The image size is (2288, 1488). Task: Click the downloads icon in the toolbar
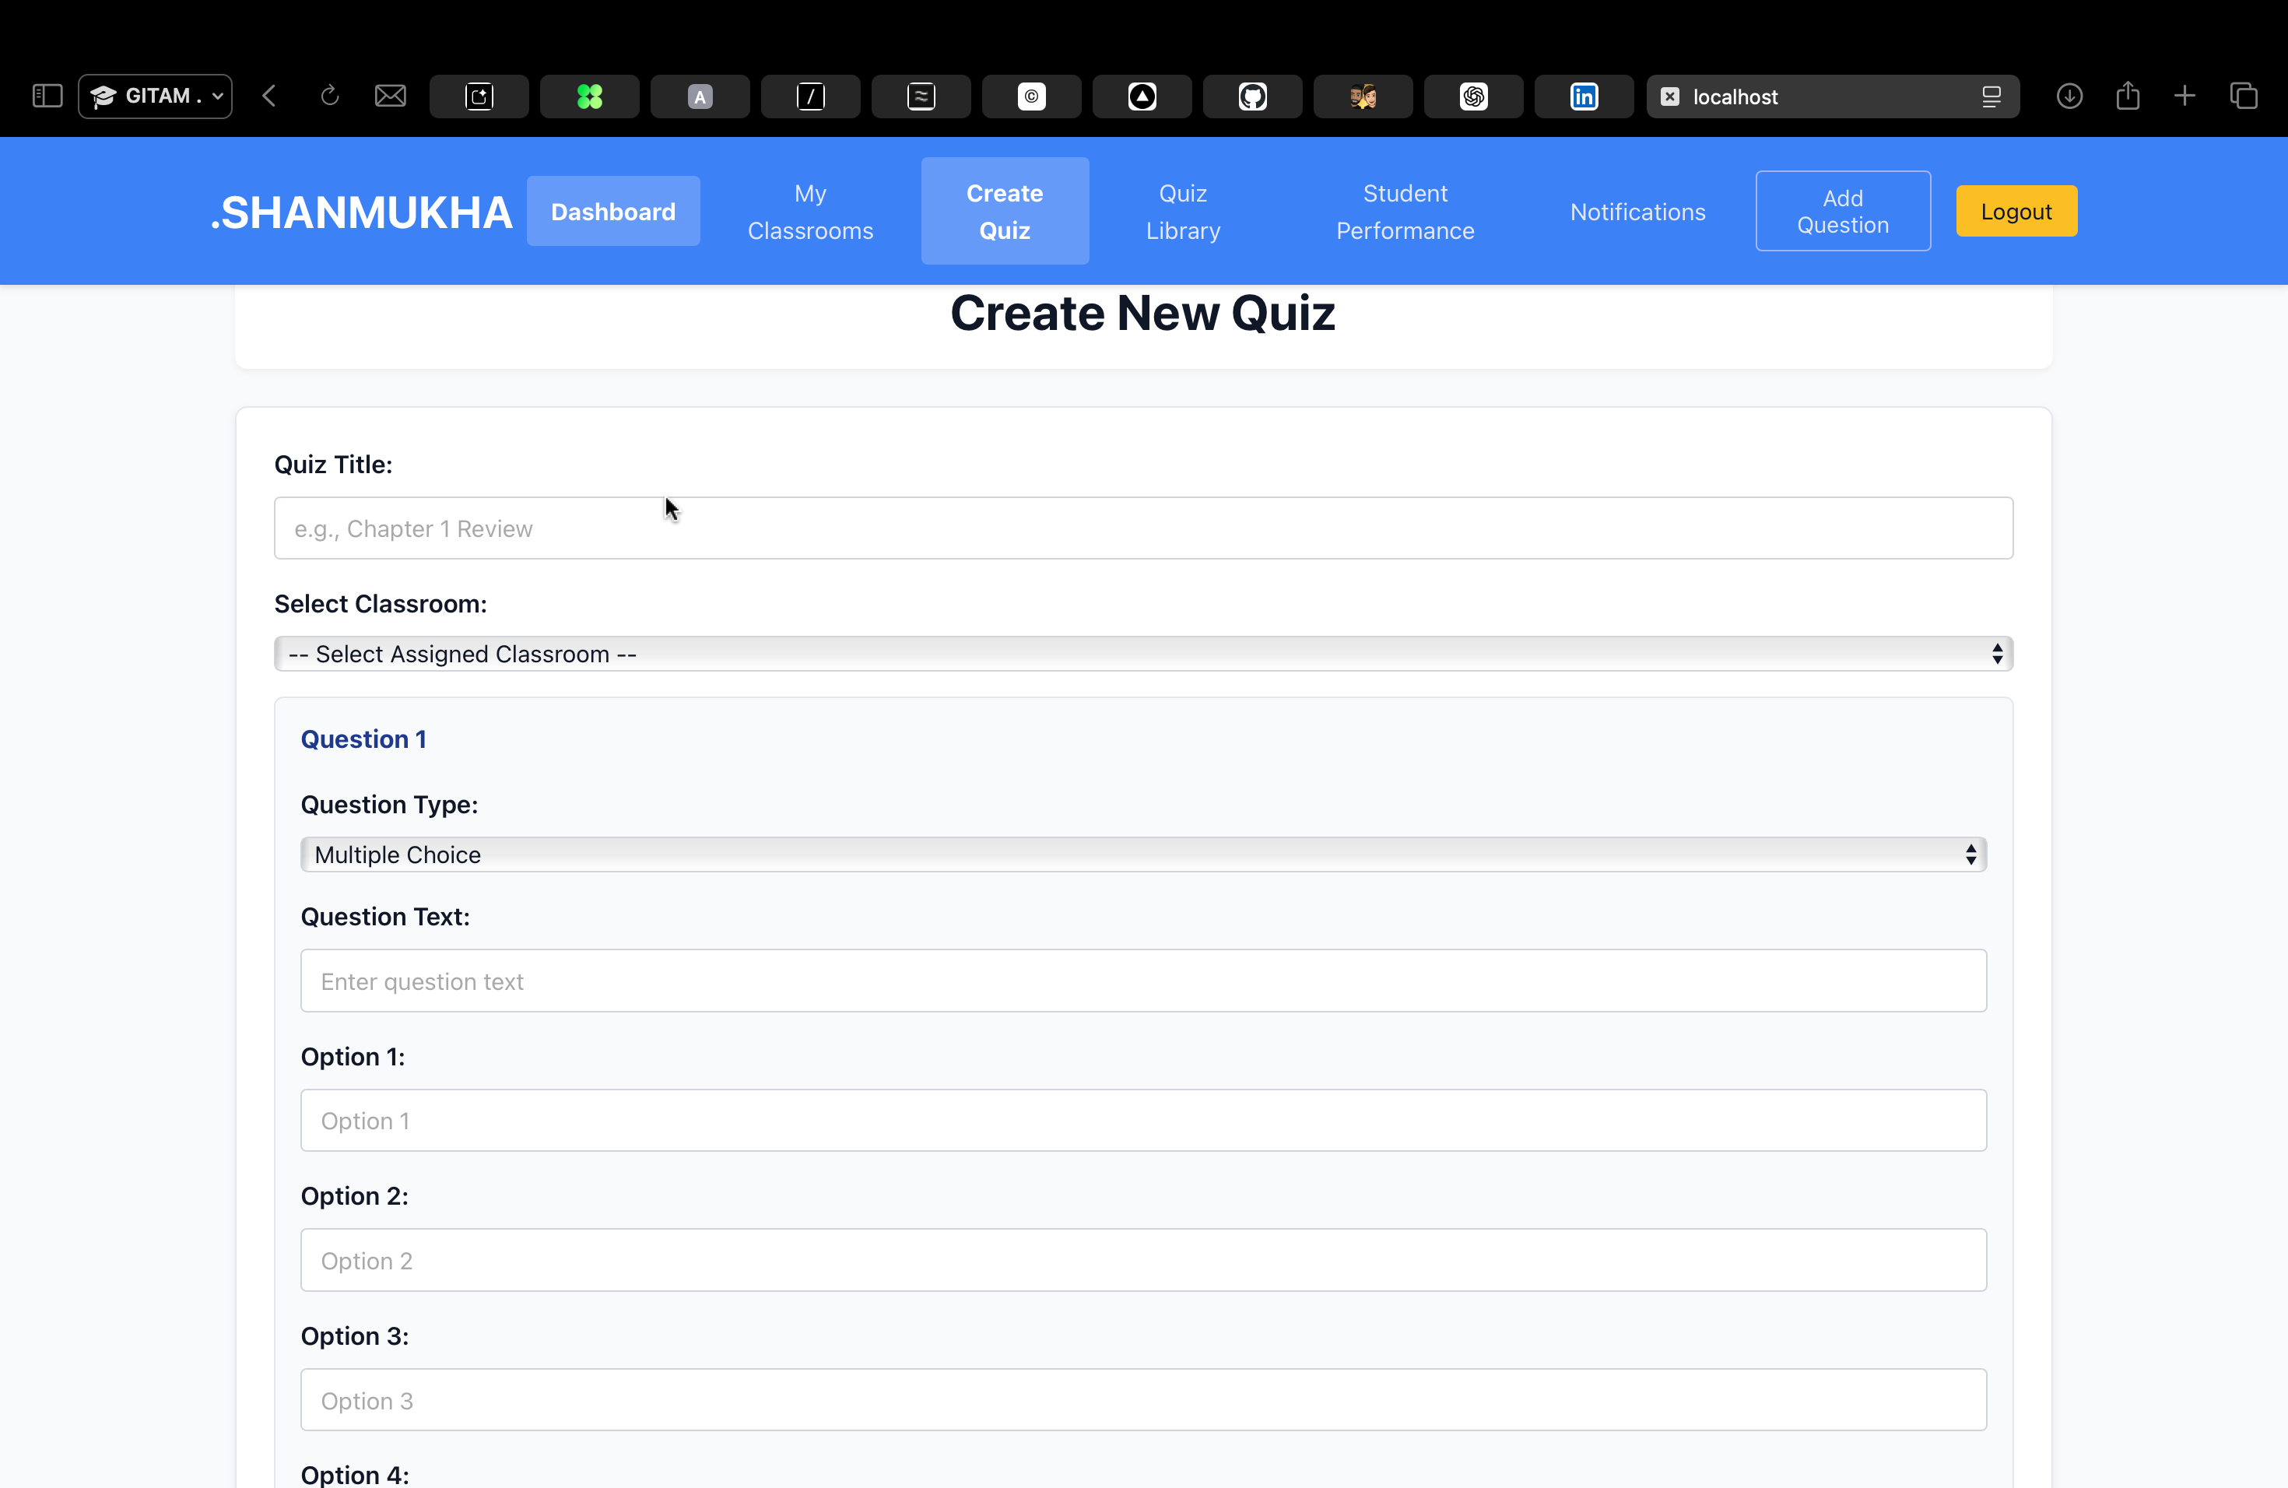[2070, 97]
